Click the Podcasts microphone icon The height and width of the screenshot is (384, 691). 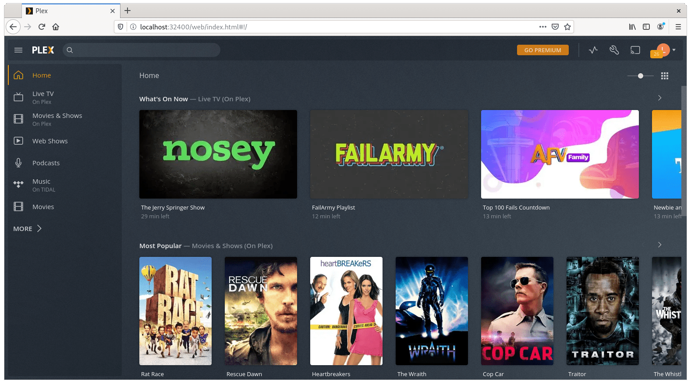(18, 163)
